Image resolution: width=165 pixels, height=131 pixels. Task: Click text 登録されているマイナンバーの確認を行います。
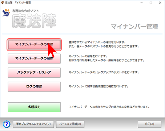(x=97, y=42)
